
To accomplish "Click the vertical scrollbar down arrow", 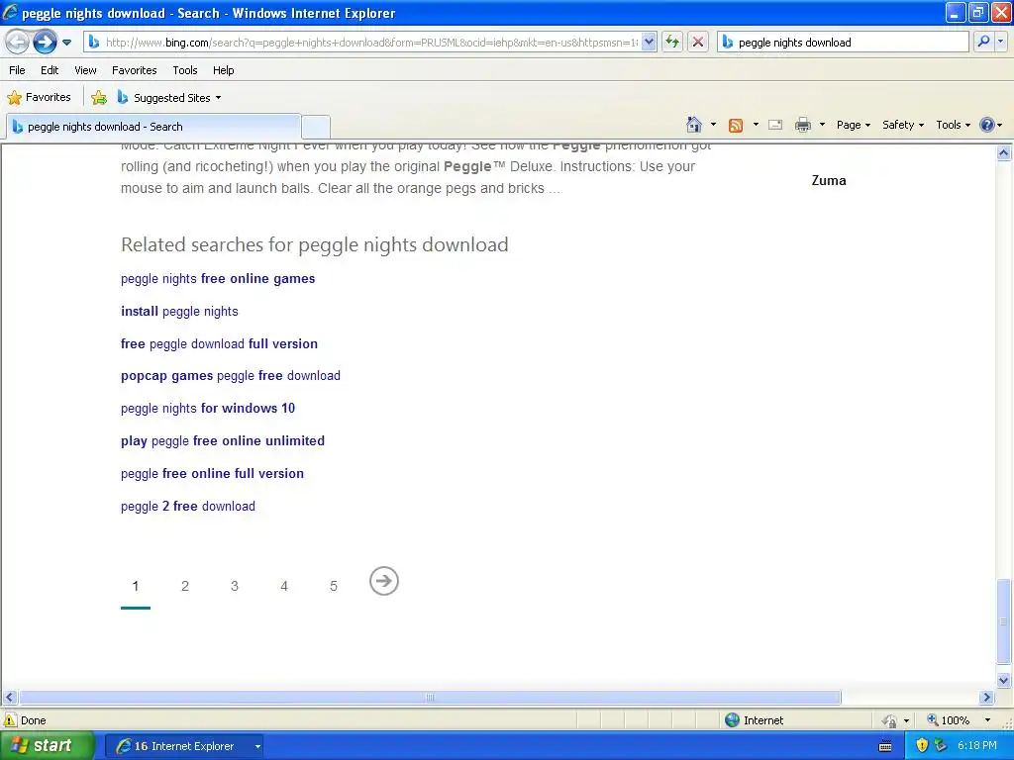I will pos(1004,680).
